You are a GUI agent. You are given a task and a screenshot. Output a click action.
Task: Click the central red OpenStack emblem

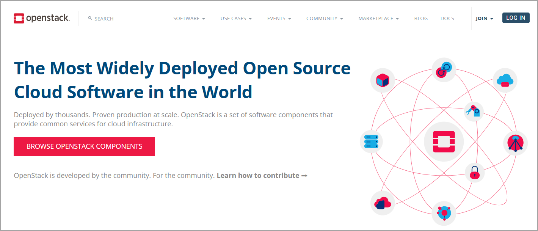pyautogui.click(x=444, y=142)
